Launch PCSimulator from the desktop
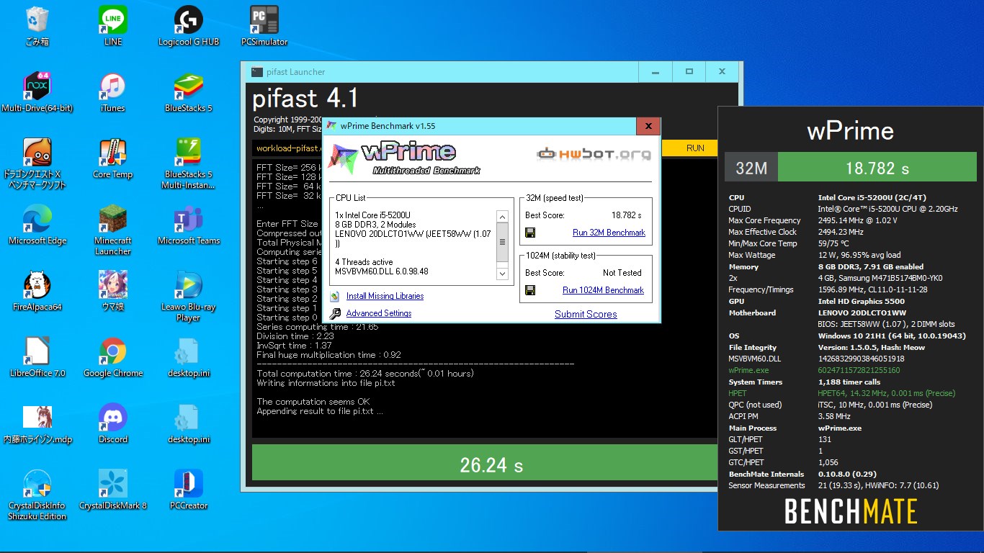 [x=264, y=27]
